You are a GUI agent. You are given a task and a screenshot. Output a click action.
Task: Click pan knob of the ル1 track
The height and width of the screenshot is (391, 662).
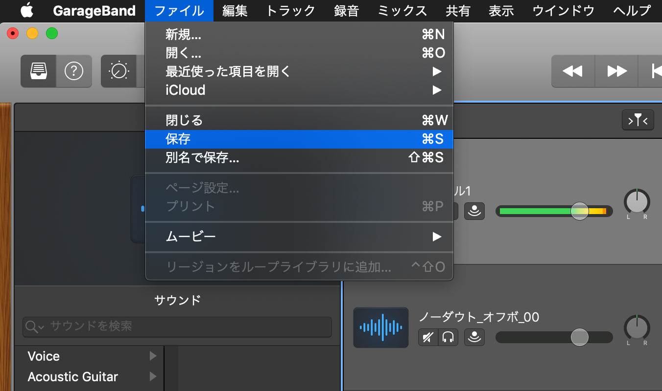click(x=637, y=201)
